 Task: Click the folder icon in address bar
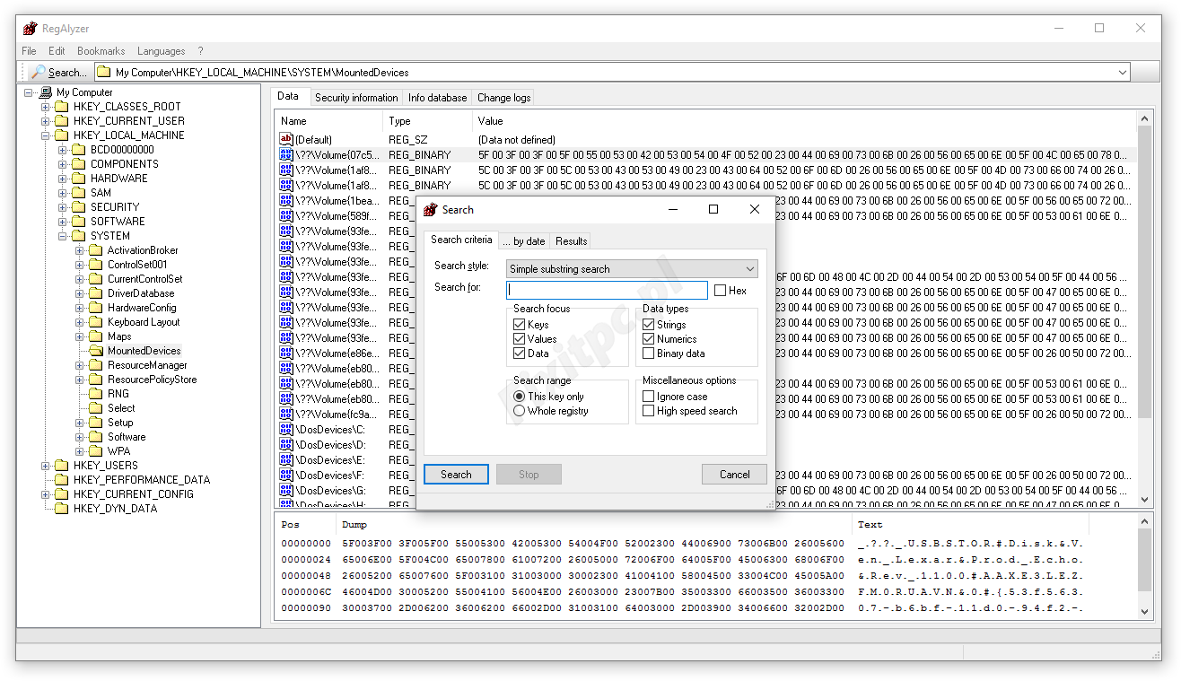click(x=103, y=73)
